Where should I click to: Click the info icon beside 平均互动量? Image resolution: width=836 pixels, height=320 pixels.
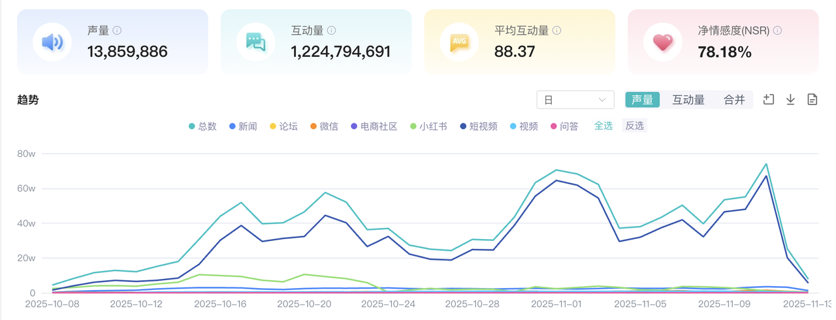pos(556,31)
